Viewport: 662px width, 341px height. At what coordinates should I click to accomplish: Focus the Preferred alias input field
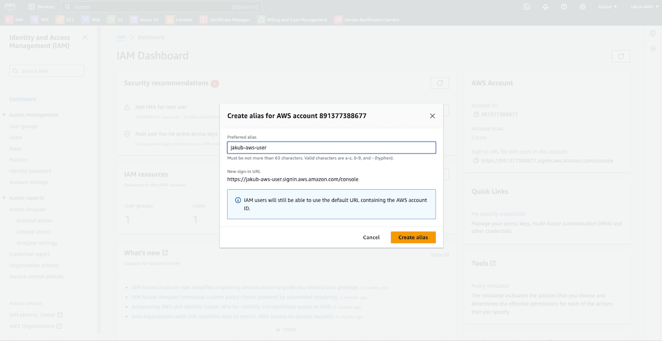[x=332, y=148]
